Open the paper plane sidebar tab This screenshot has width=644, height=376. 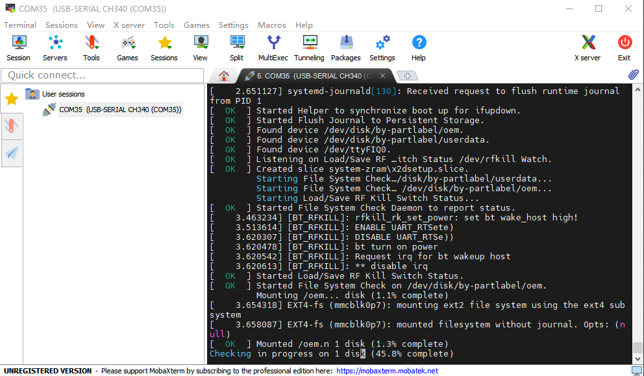12,153
